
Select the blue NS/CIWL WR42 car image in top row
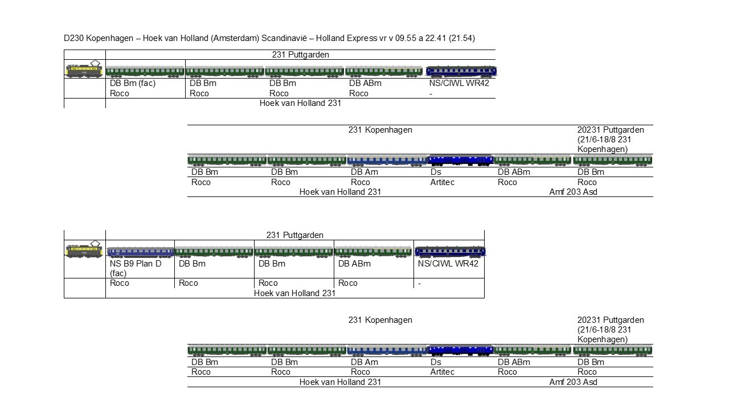pos(461,72)
